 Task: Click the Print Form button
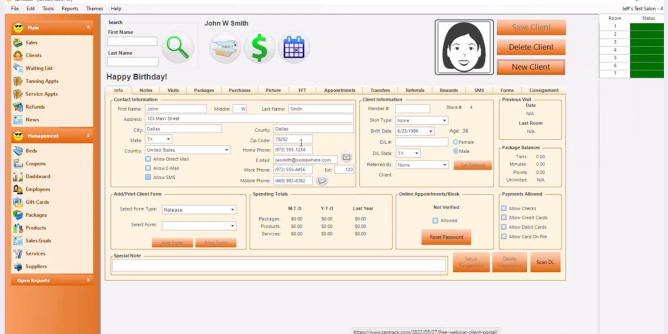pos(216,243)
